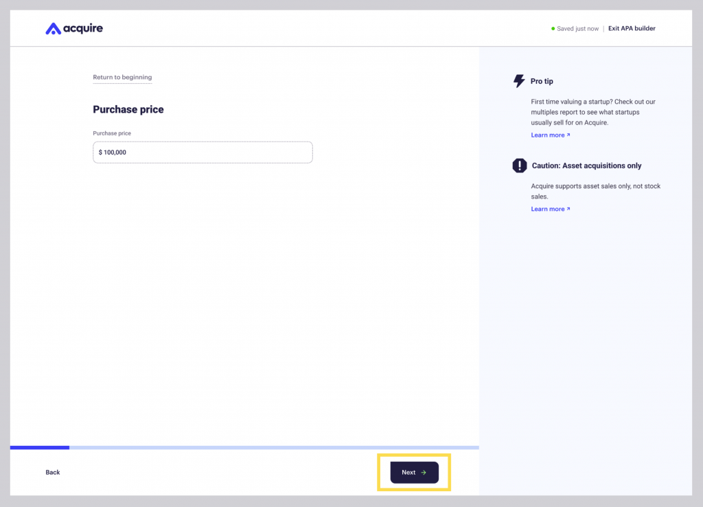Click the Caution Learn more arrow icon
Image resolution: width=703 pixels, height=507 pixels.
tap(568, 209)
